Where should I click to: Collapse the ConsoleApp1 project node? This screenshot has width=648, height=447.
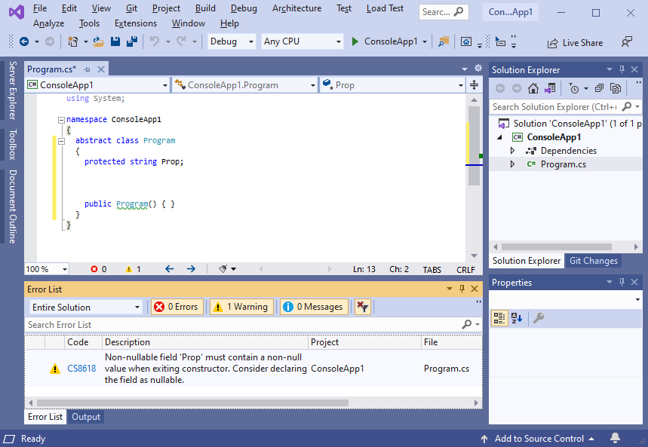point(499,136)
